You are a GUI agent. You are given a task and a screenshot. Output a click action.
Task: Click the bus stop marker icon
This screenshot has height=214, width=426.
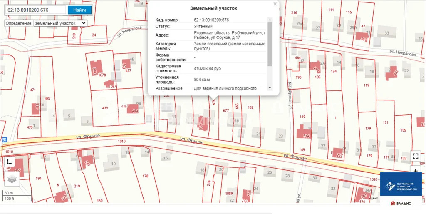[x=4, y=139]
